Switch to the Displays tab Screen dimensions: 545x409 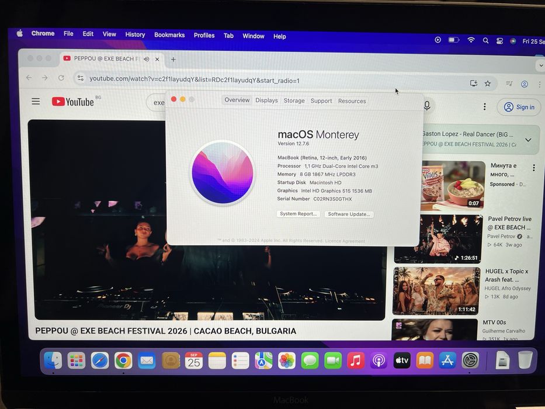(x=266, y=100)
